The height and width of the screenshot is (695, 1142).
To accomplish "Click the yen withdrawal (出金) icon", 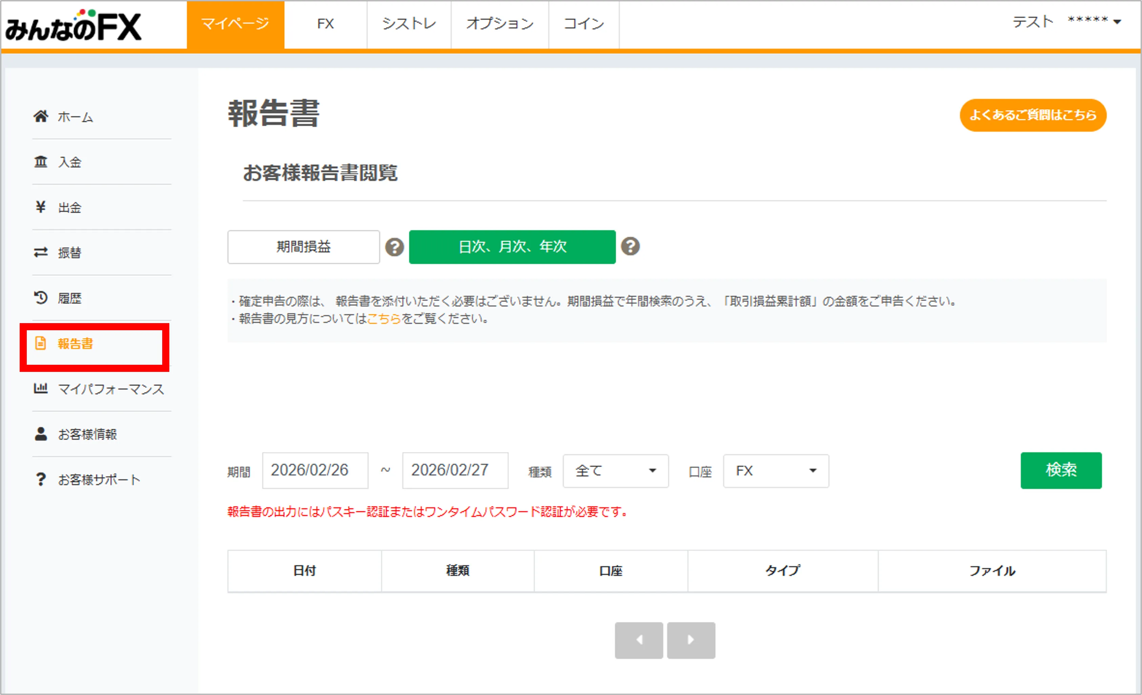I will 41,207.
